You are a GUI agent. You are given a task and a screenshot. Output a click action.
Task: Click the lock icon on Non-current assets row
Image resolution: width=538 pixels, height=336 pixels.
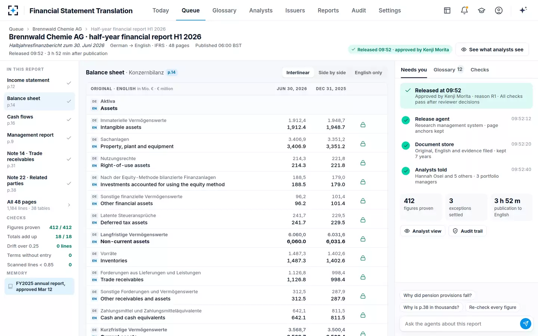pyautogui.click(x=363, y=239)
